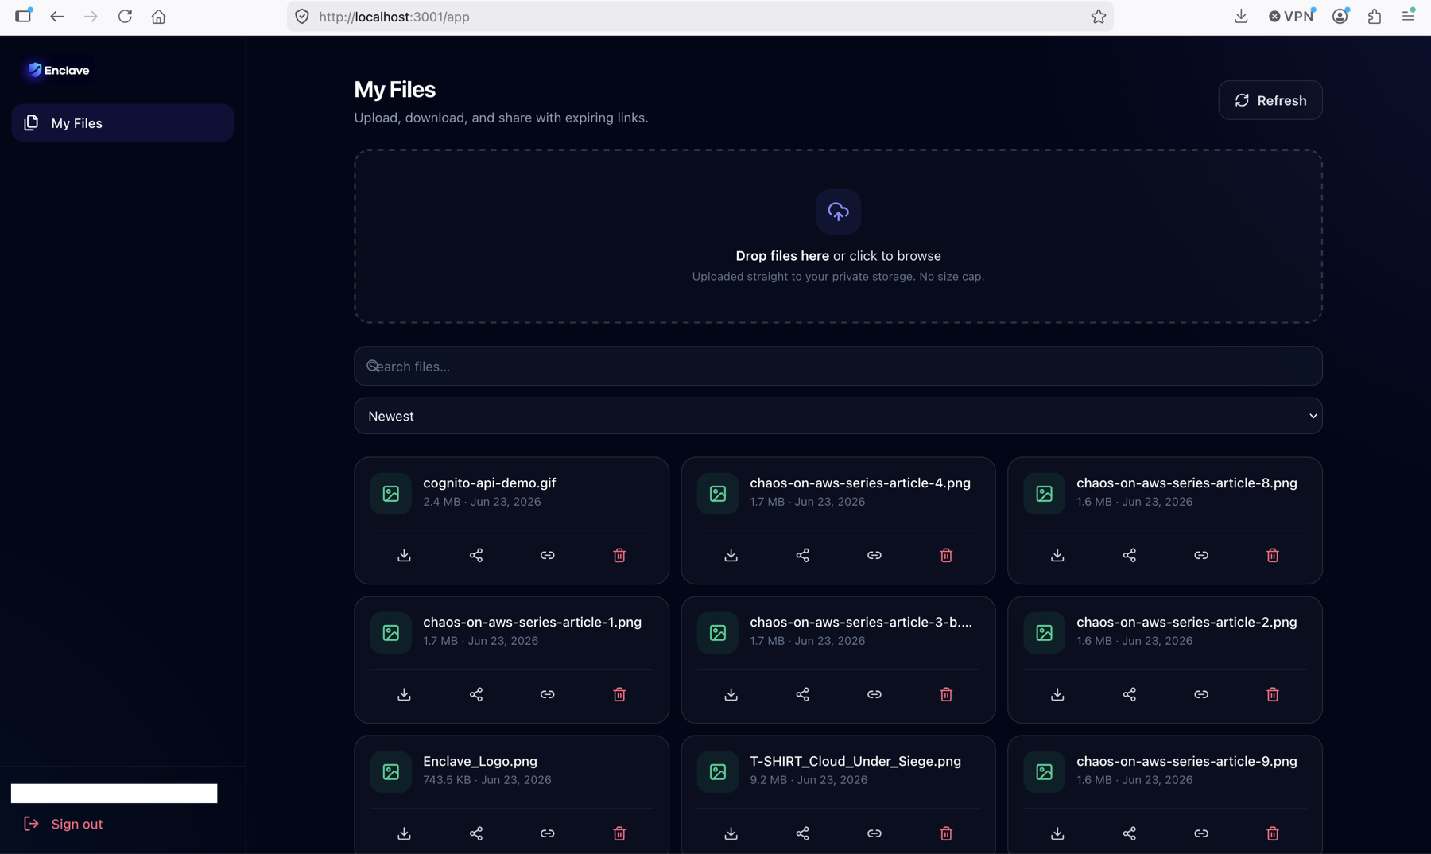Download Enclave_Logo.png file
The width and height of the screenshot is (1431, 854).
click(x=404, y=833)
